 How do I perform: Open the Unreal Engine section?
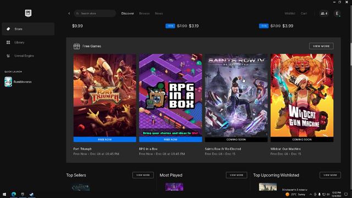point(28,56)
